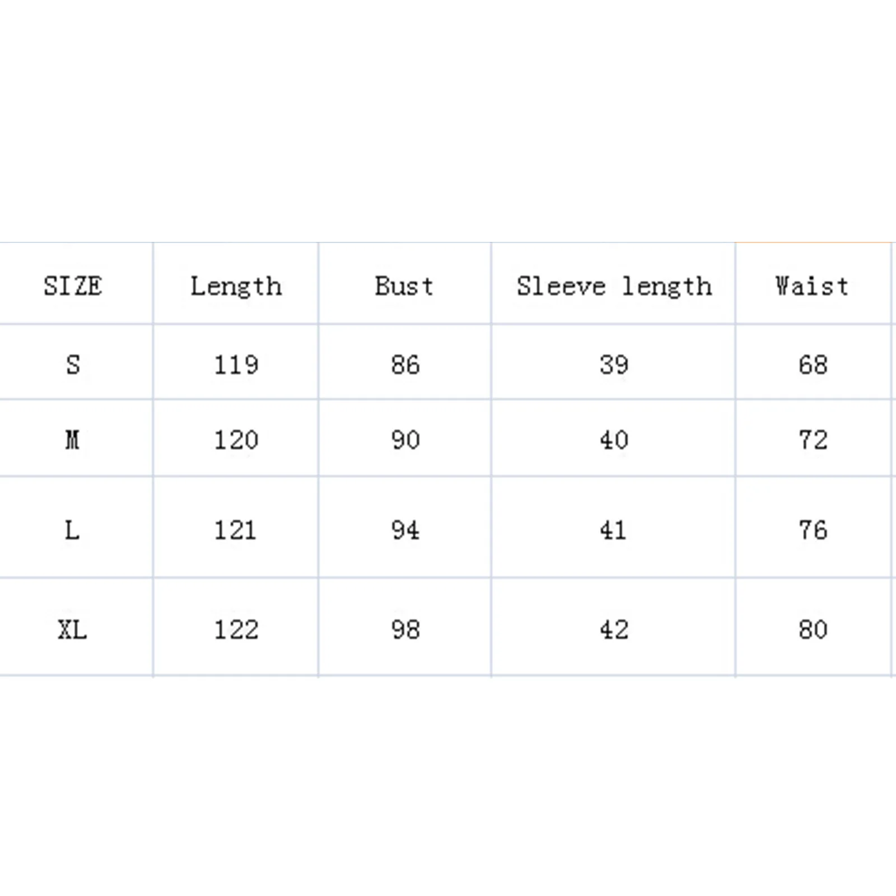Click the size XL row label
The height and width of the screenshot is (896, 896).
[x=73, y=630]
